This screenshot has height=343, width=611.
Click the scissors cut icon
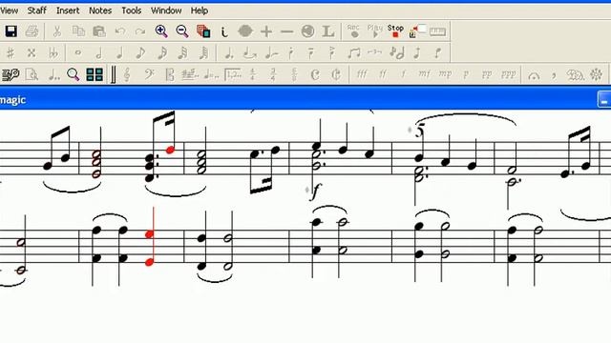click(57, 31)
